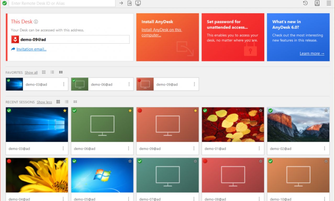Viewport: 335px width, 201px height.
Task: Open demo-03@ad Windows 10 recent session thumbnail
Action: 37,124
